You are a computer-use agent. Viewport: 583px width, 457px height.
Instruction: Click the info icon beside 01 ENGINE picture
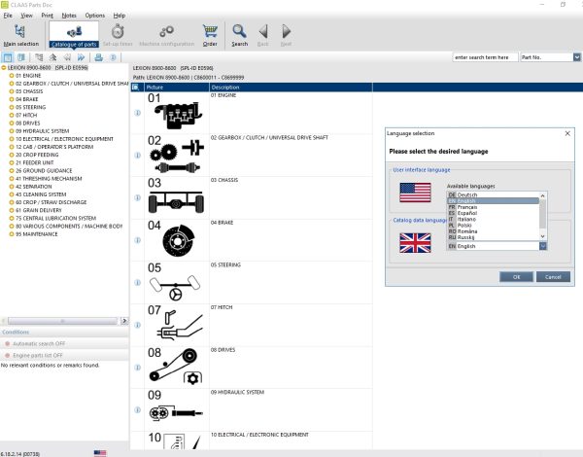tap(137, 113)
